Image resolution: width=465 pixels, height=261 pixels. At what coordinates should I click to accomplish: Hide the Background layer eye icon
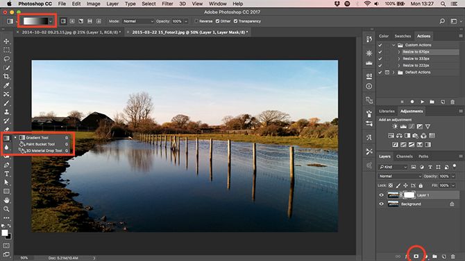(x=382, y=204)
